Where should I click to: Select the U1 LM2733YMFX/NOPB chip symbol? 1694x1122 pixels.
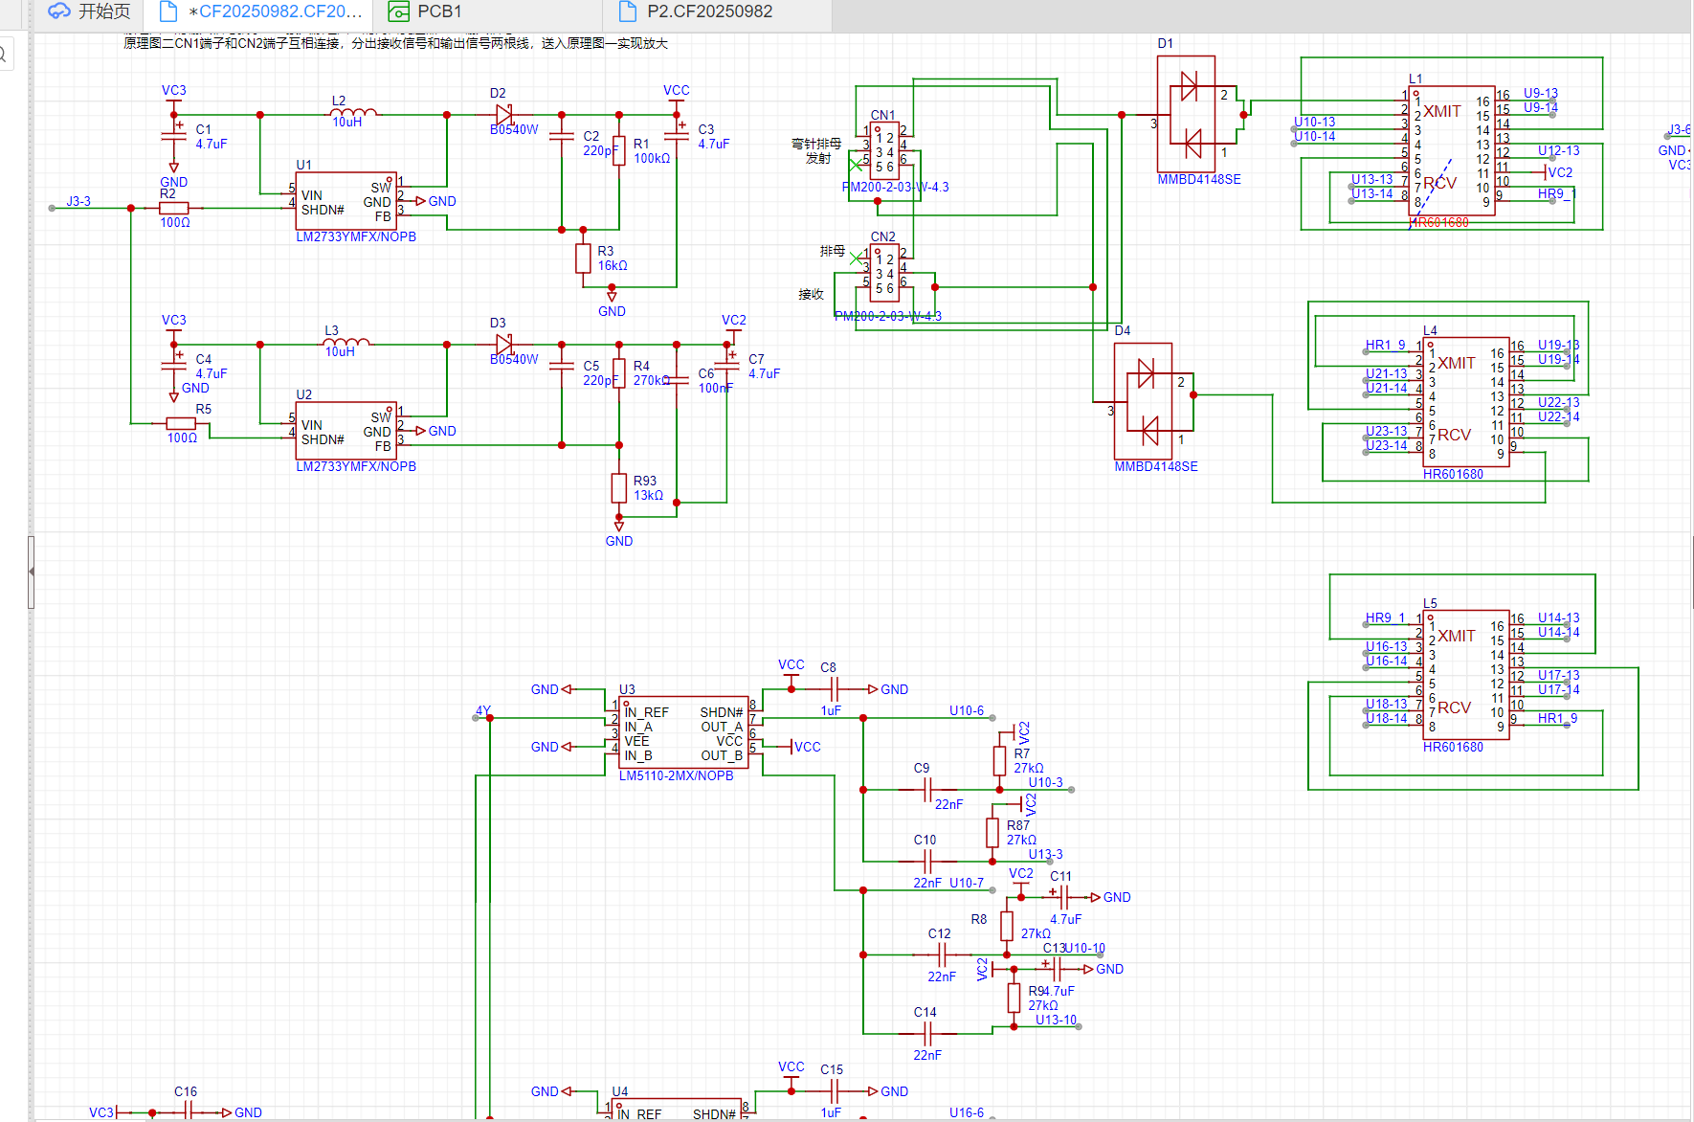(345, 201)
